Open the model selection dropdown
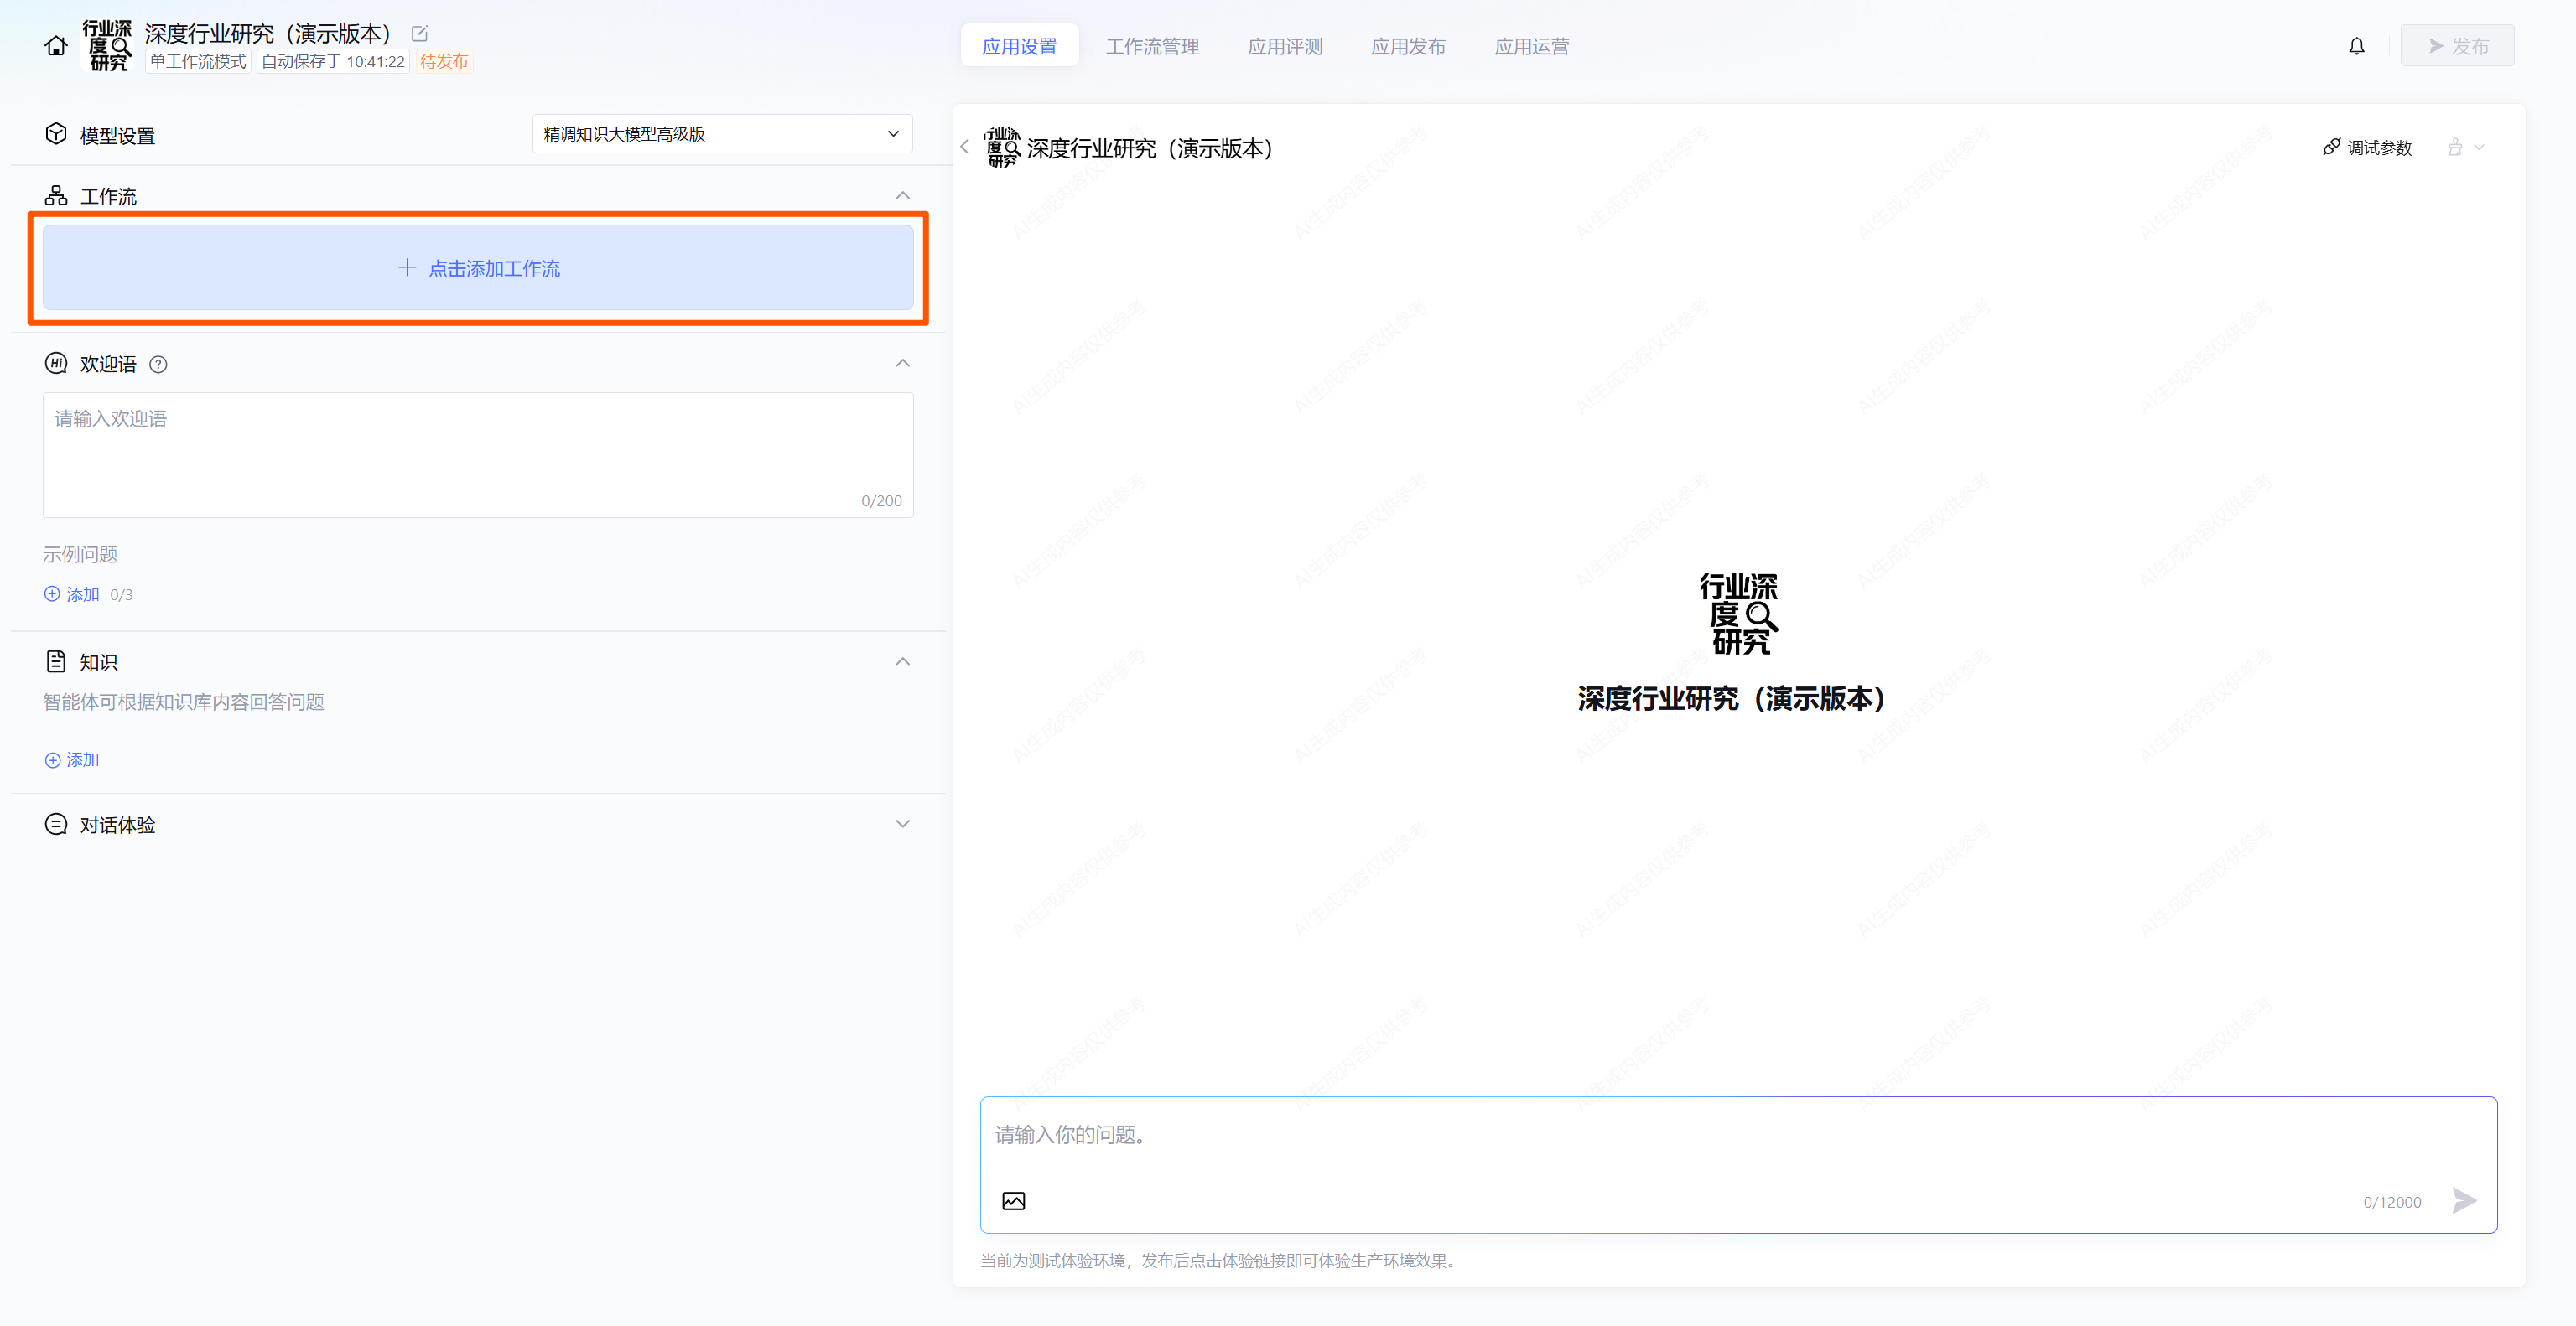The height and width of the screenshot is (1326, 2576). click(x=721, y=134)
